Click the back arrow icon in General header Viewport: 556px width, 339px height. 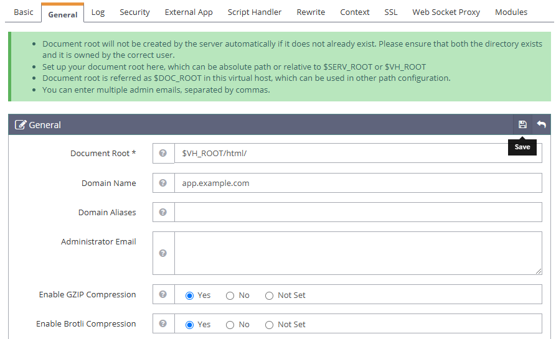(x=542, y=124)
